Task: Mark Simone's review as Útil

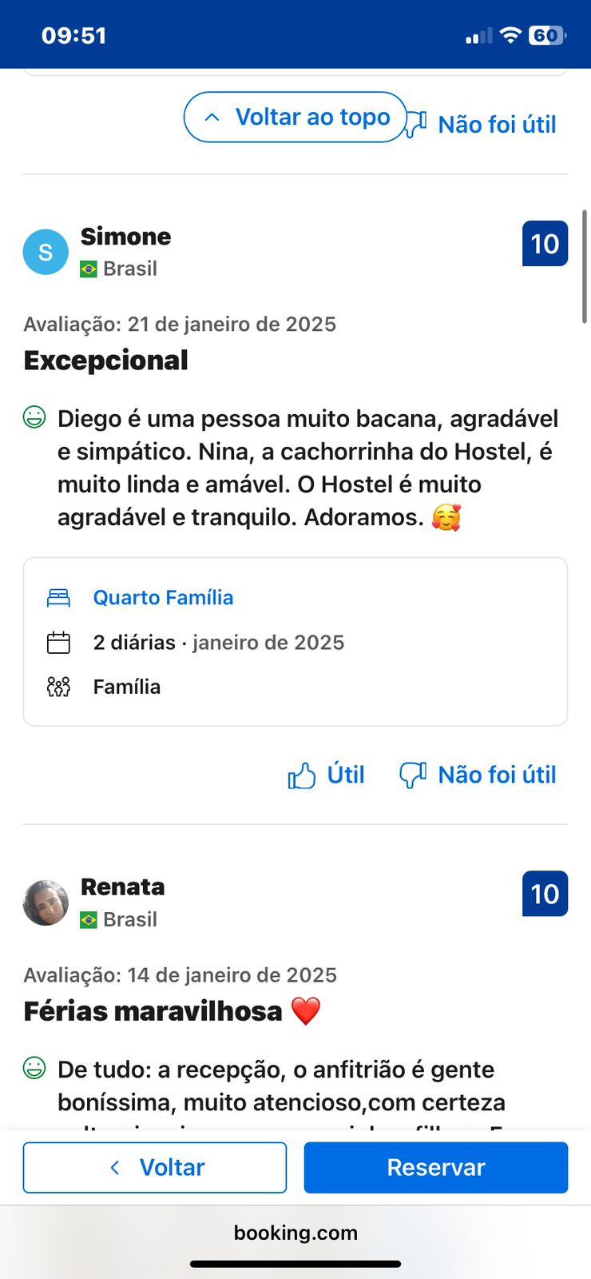Action: click(x=345, y=775)
